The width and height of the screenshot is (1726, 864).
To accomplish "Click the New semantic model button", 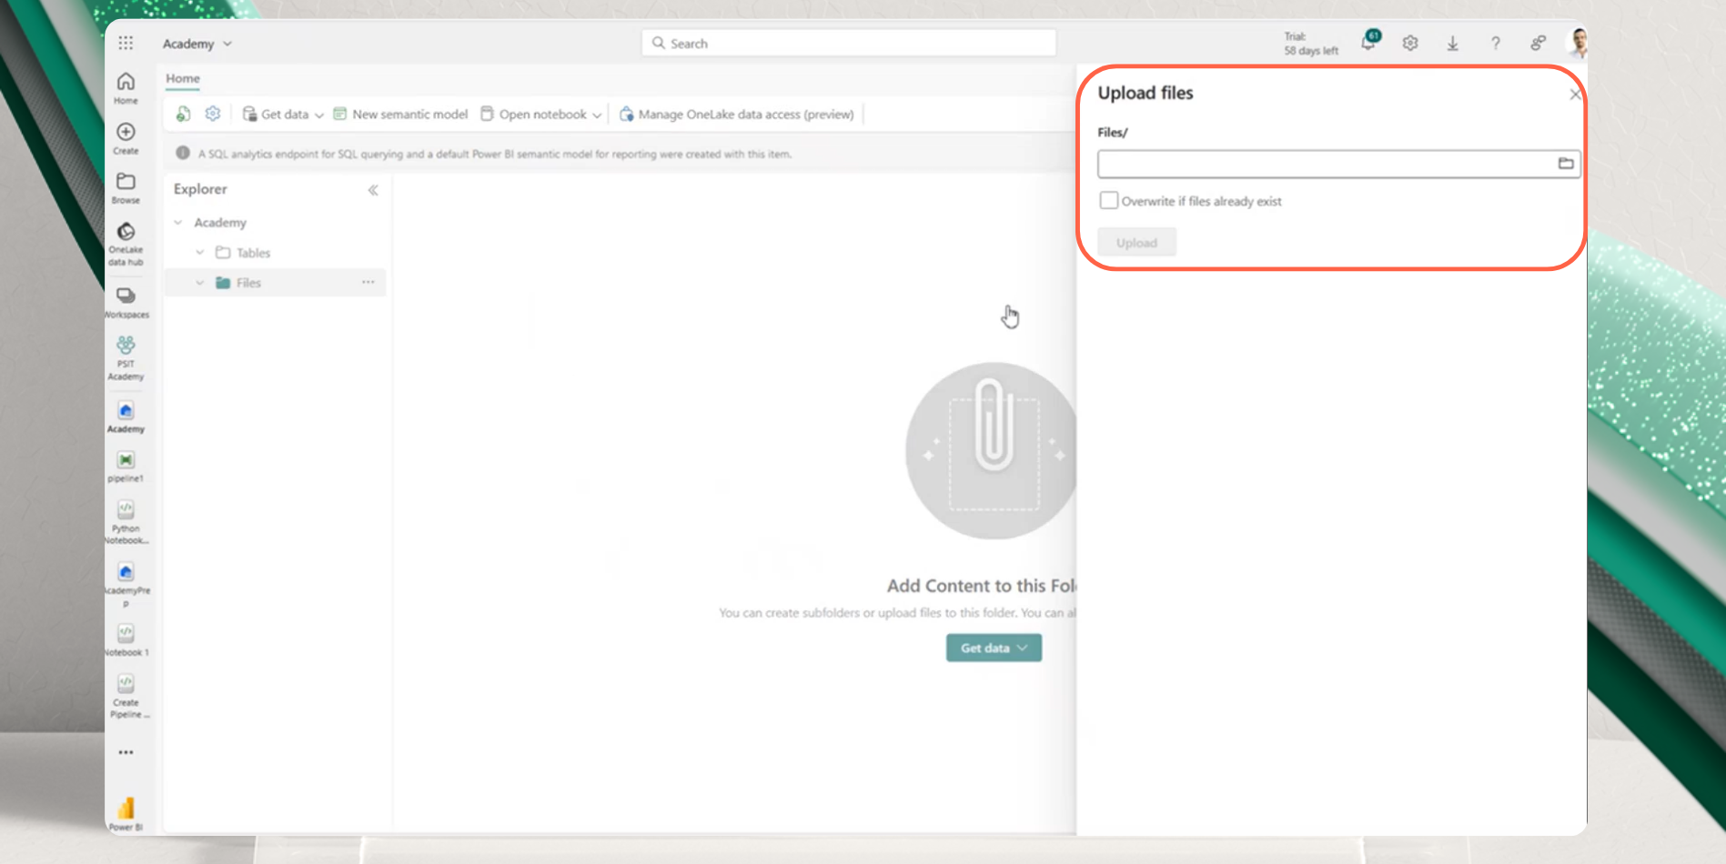I will point(401,115).
